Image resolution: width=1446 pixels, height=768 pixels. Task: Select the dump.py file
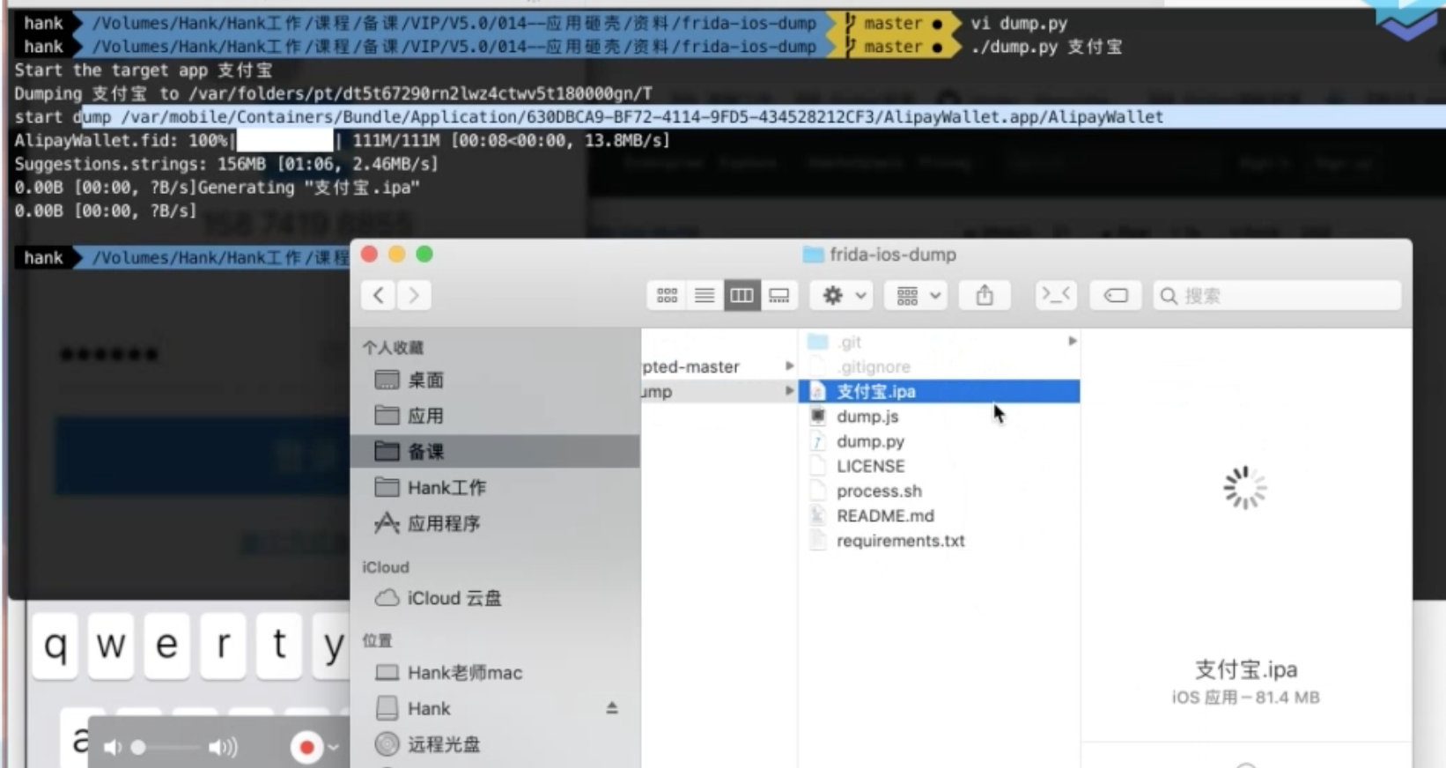(939, 441)
